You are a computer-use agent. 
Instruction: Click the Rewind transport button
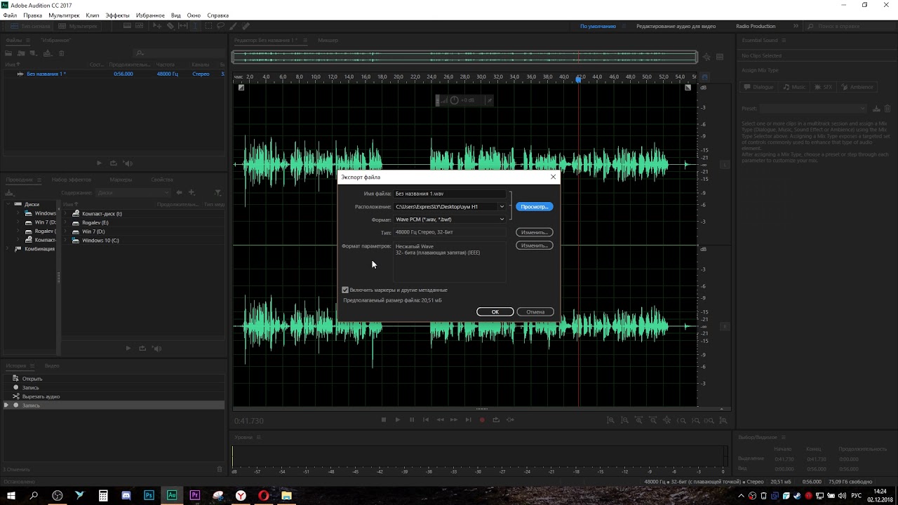pyautogui.click(x=441, y=419)
